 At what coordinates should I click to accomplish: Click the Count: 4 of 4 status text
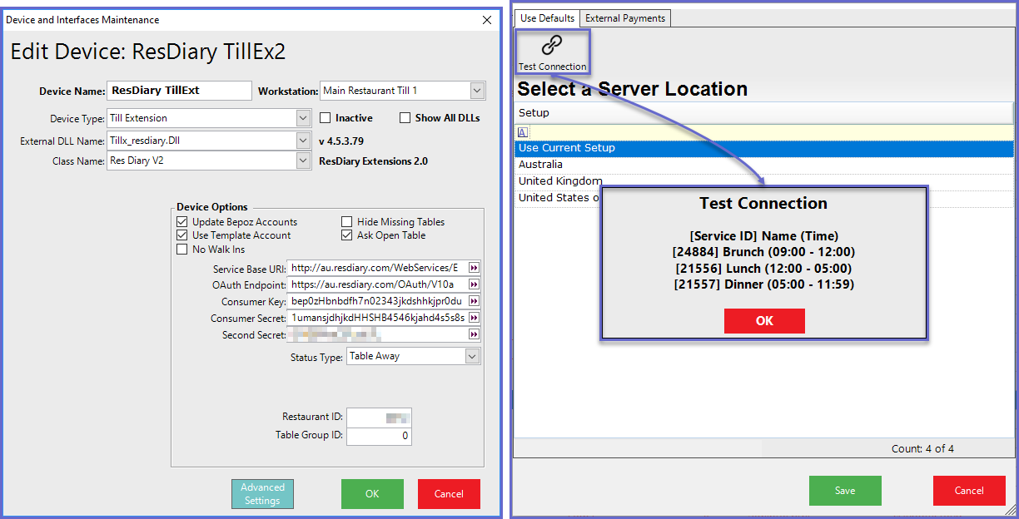[922, 448]
